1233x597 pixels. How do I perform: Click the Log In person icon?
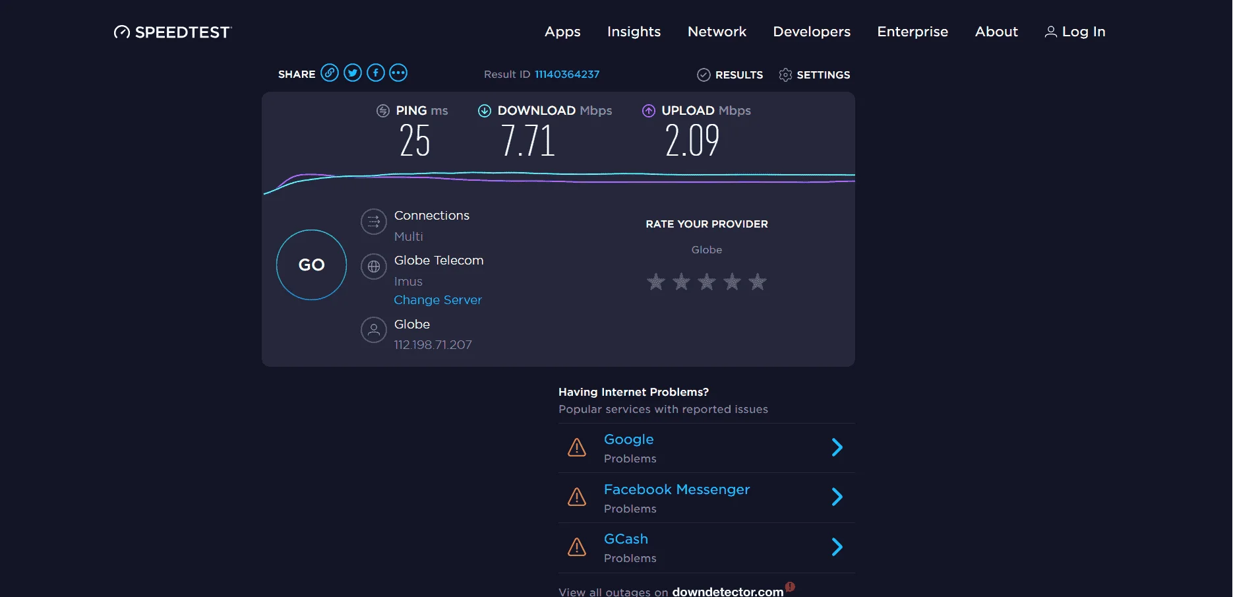[1051, 32]
